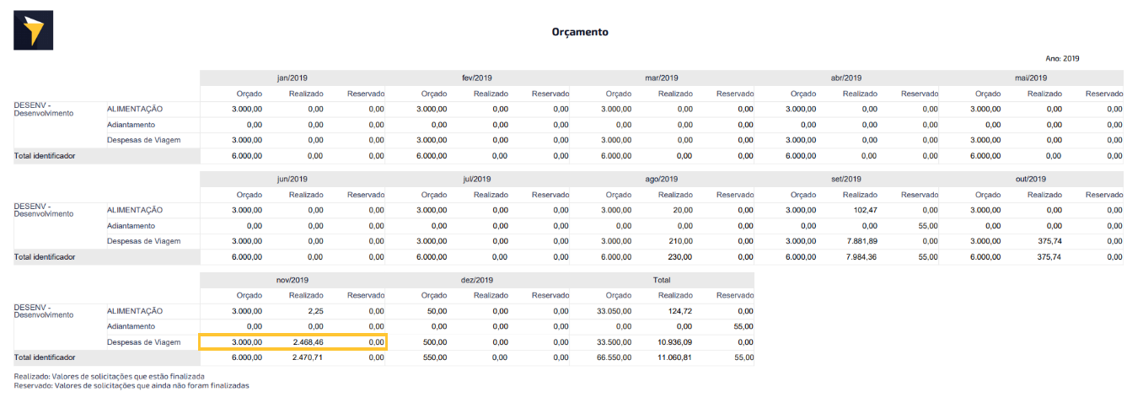Image resolution: width=1127 pixels, height=419 pixels.
Task: Click the abr/2019 column header
Action: (846, 78)
